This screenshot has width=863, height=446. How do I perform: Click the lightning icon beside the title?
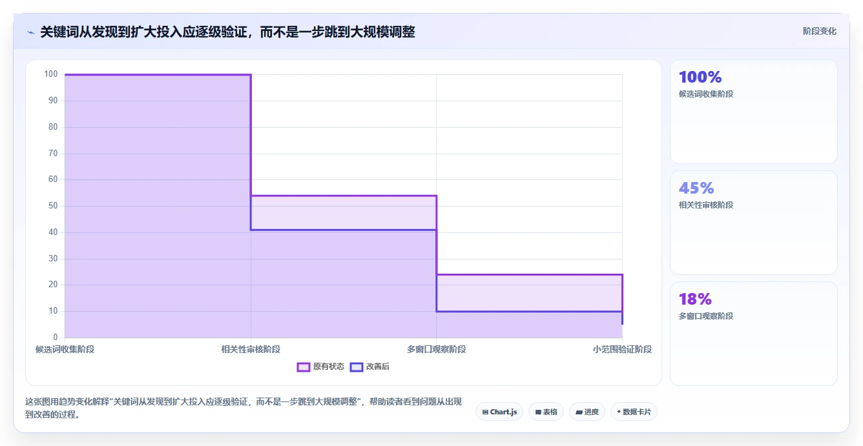pos(31,32)
